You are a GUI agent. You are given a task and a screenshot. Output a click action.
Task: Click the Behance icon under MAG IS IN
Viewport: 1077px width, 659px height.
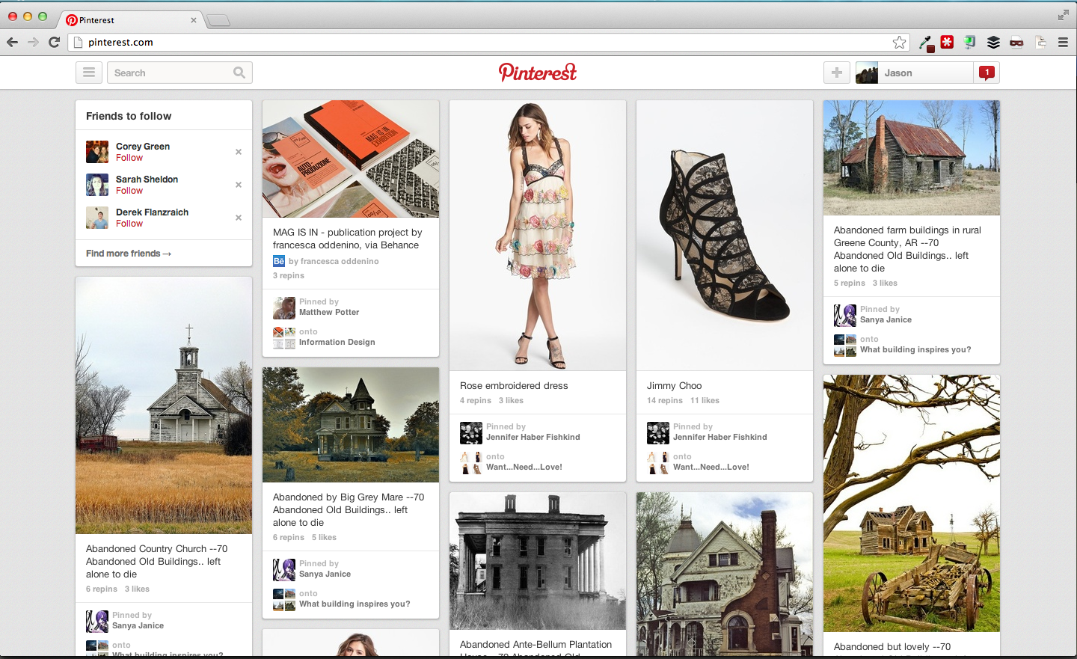[x=279, y=261]
